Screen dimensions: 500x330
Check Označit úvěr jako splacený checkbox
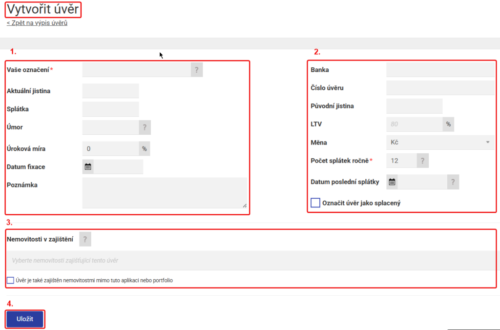pyautogui.click(x=315, y=203)
